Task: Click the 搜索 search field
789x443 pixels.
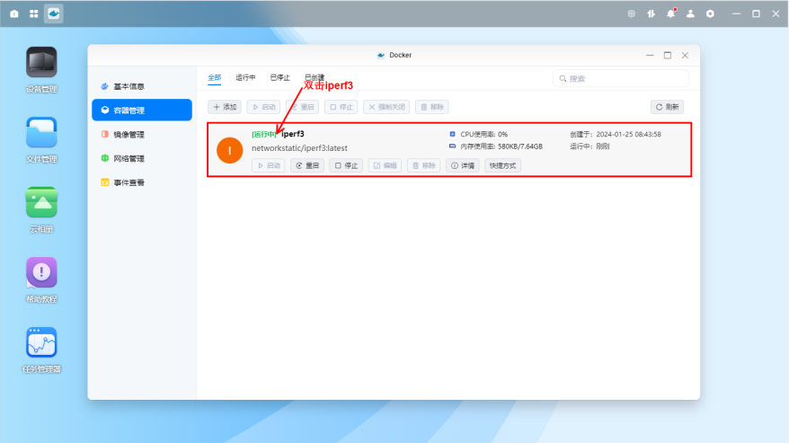Action: click(620, 78)
